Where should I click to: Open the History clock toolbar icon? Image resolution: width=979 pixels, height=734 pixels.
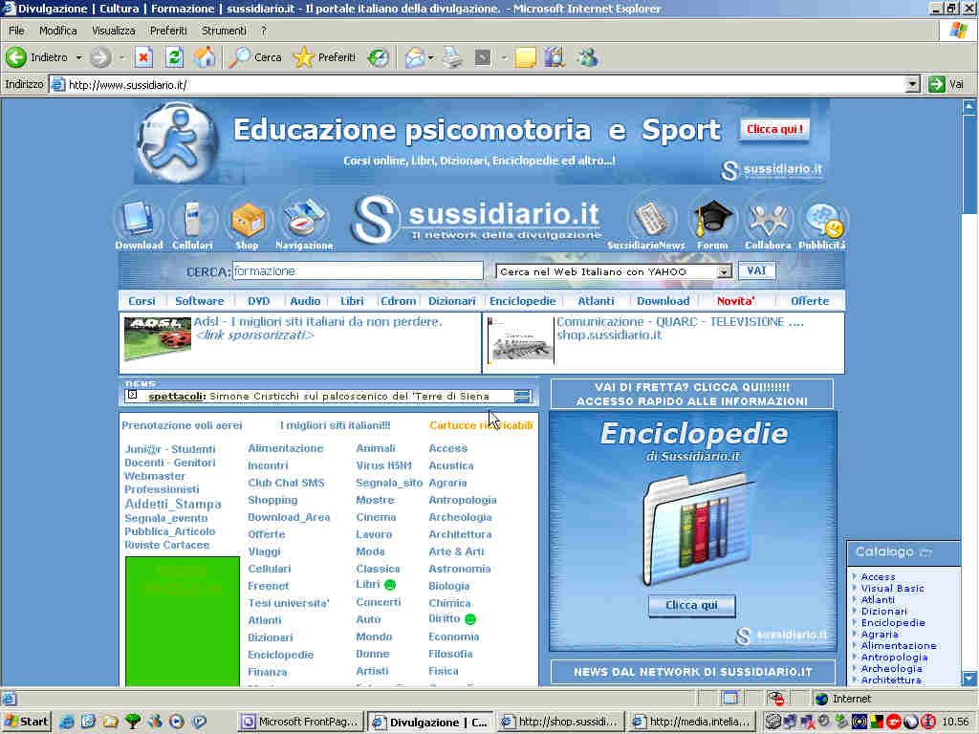click(x=378, y=57)
